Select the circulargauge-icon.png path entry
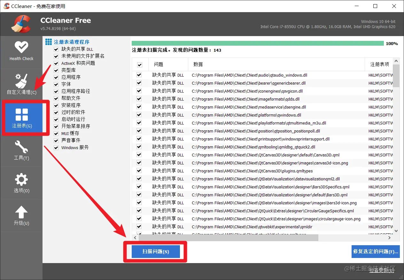The height and width of the screenshot is (280, 404). click(276, 219)
